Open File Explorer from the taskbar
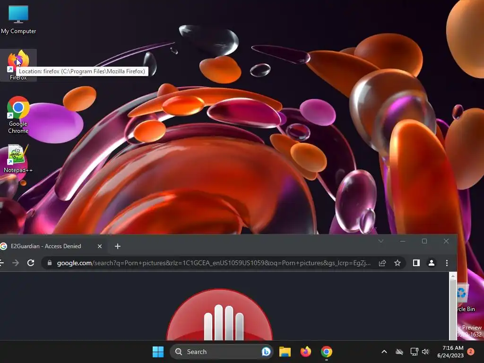 click(285, 352)
